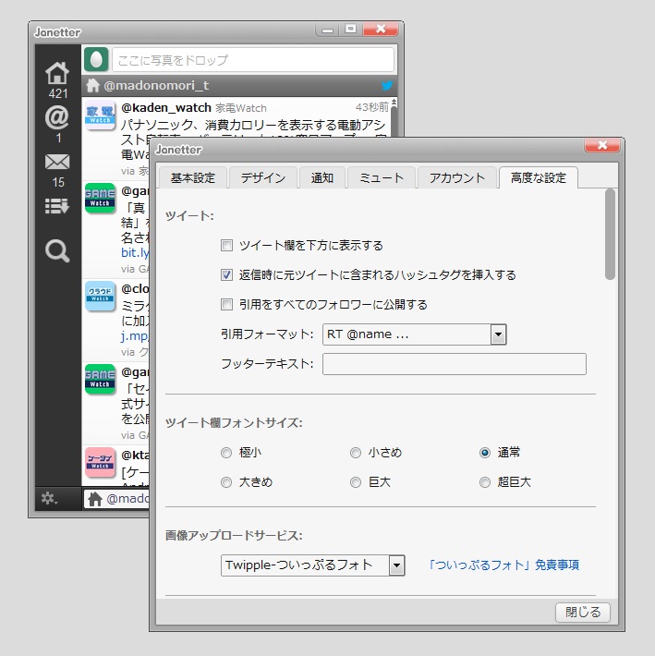Open Mentions (@) in sidebar
Screen dimensions: 655x656
[x=57, y=117]
